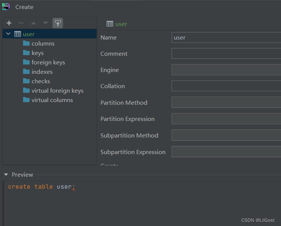Image resolution: width=281 pixels, height=226 pixels.
Task: Click the virtual foreign keys folder icon
Action: point(26,90)
